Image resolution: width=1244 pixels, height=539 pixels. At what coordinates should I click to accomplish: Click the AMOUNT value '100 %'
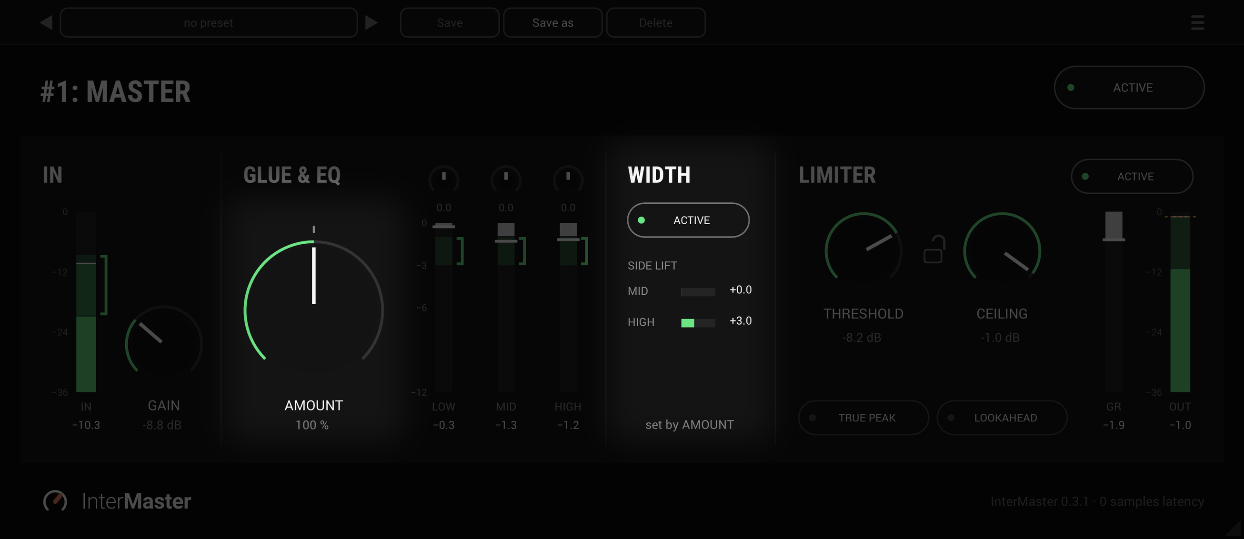tap(312, 425)
